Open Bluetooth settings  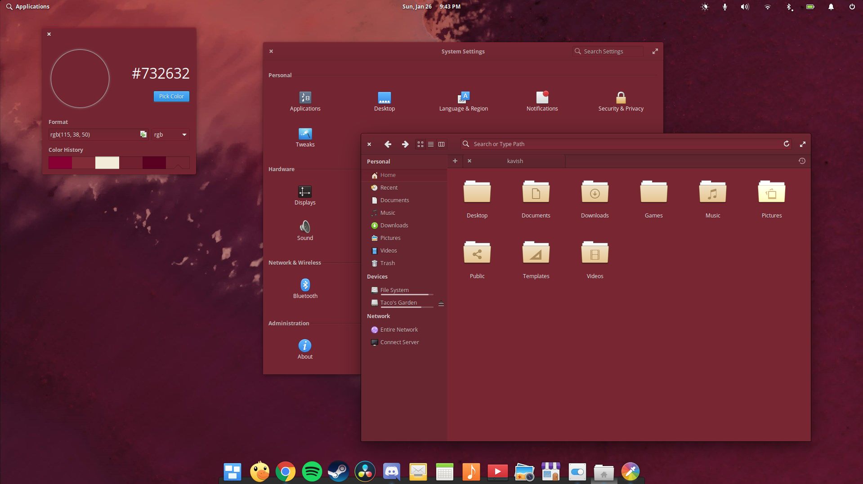click(x=305, y=289)
